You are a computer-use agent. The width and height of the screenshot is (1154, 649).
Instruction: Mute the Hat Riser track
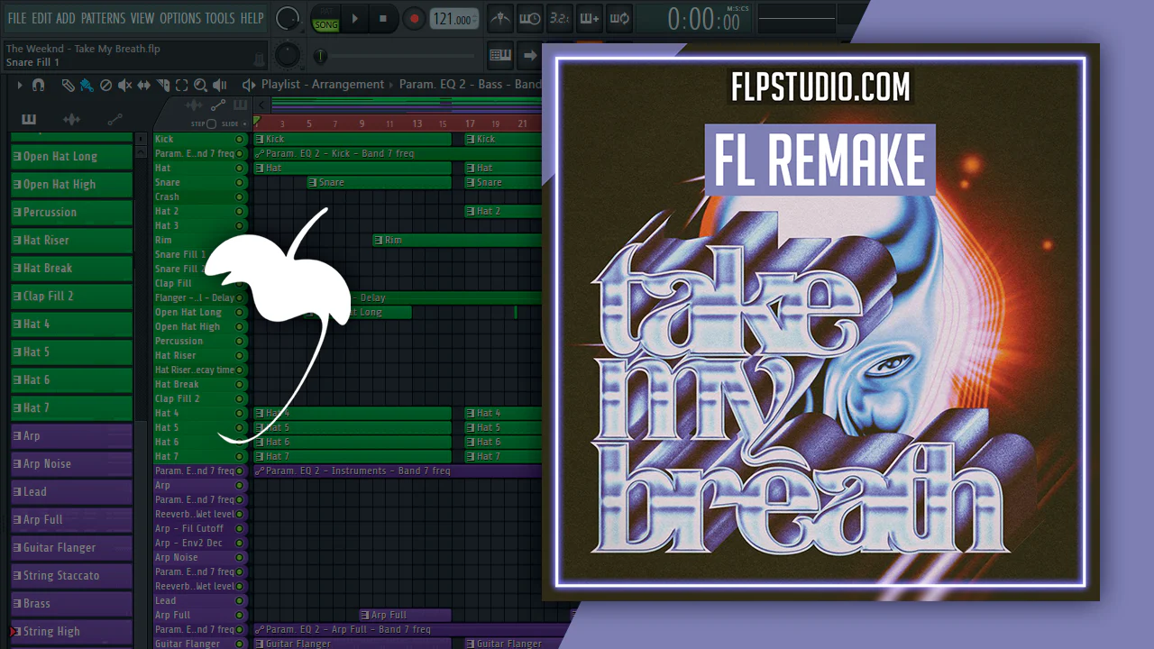click(x=240, y=355)
